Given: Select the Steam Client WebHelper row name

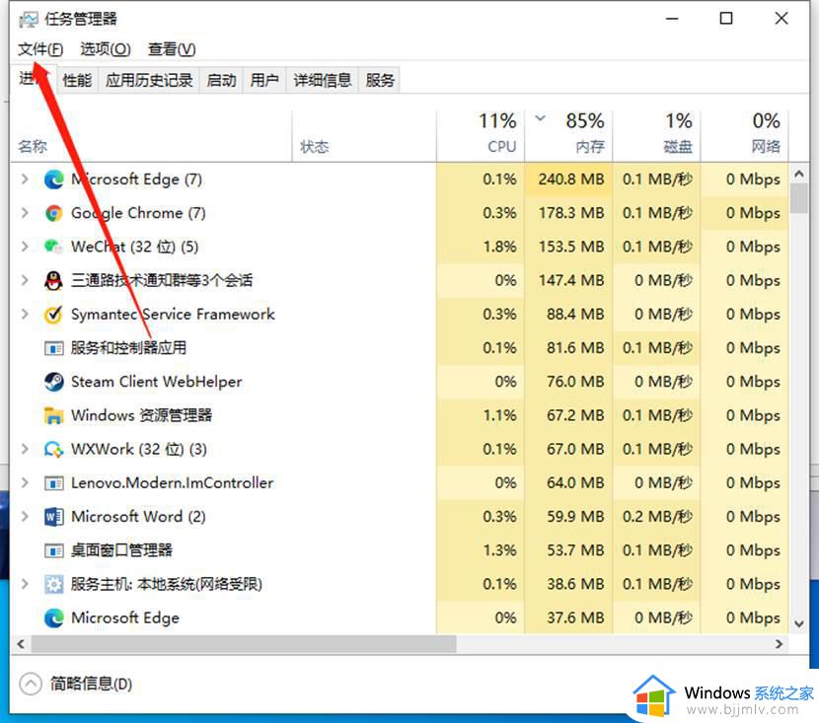Looking at the screenshot, I should (157, 382).
